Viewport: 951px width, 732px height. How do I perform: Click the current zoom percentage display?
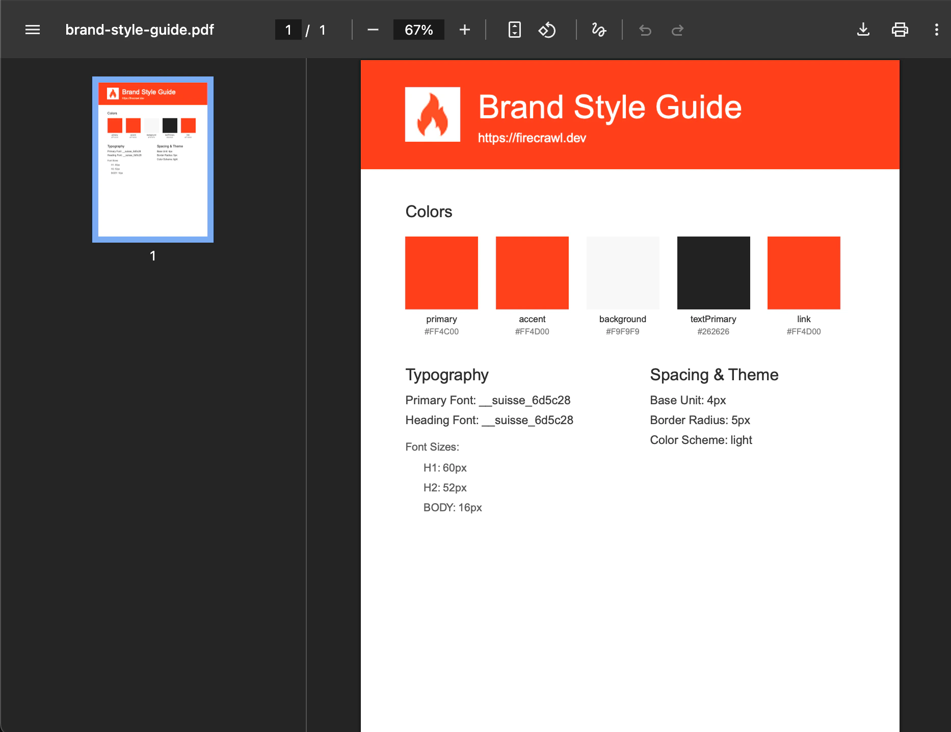click(x=418, y=30)
